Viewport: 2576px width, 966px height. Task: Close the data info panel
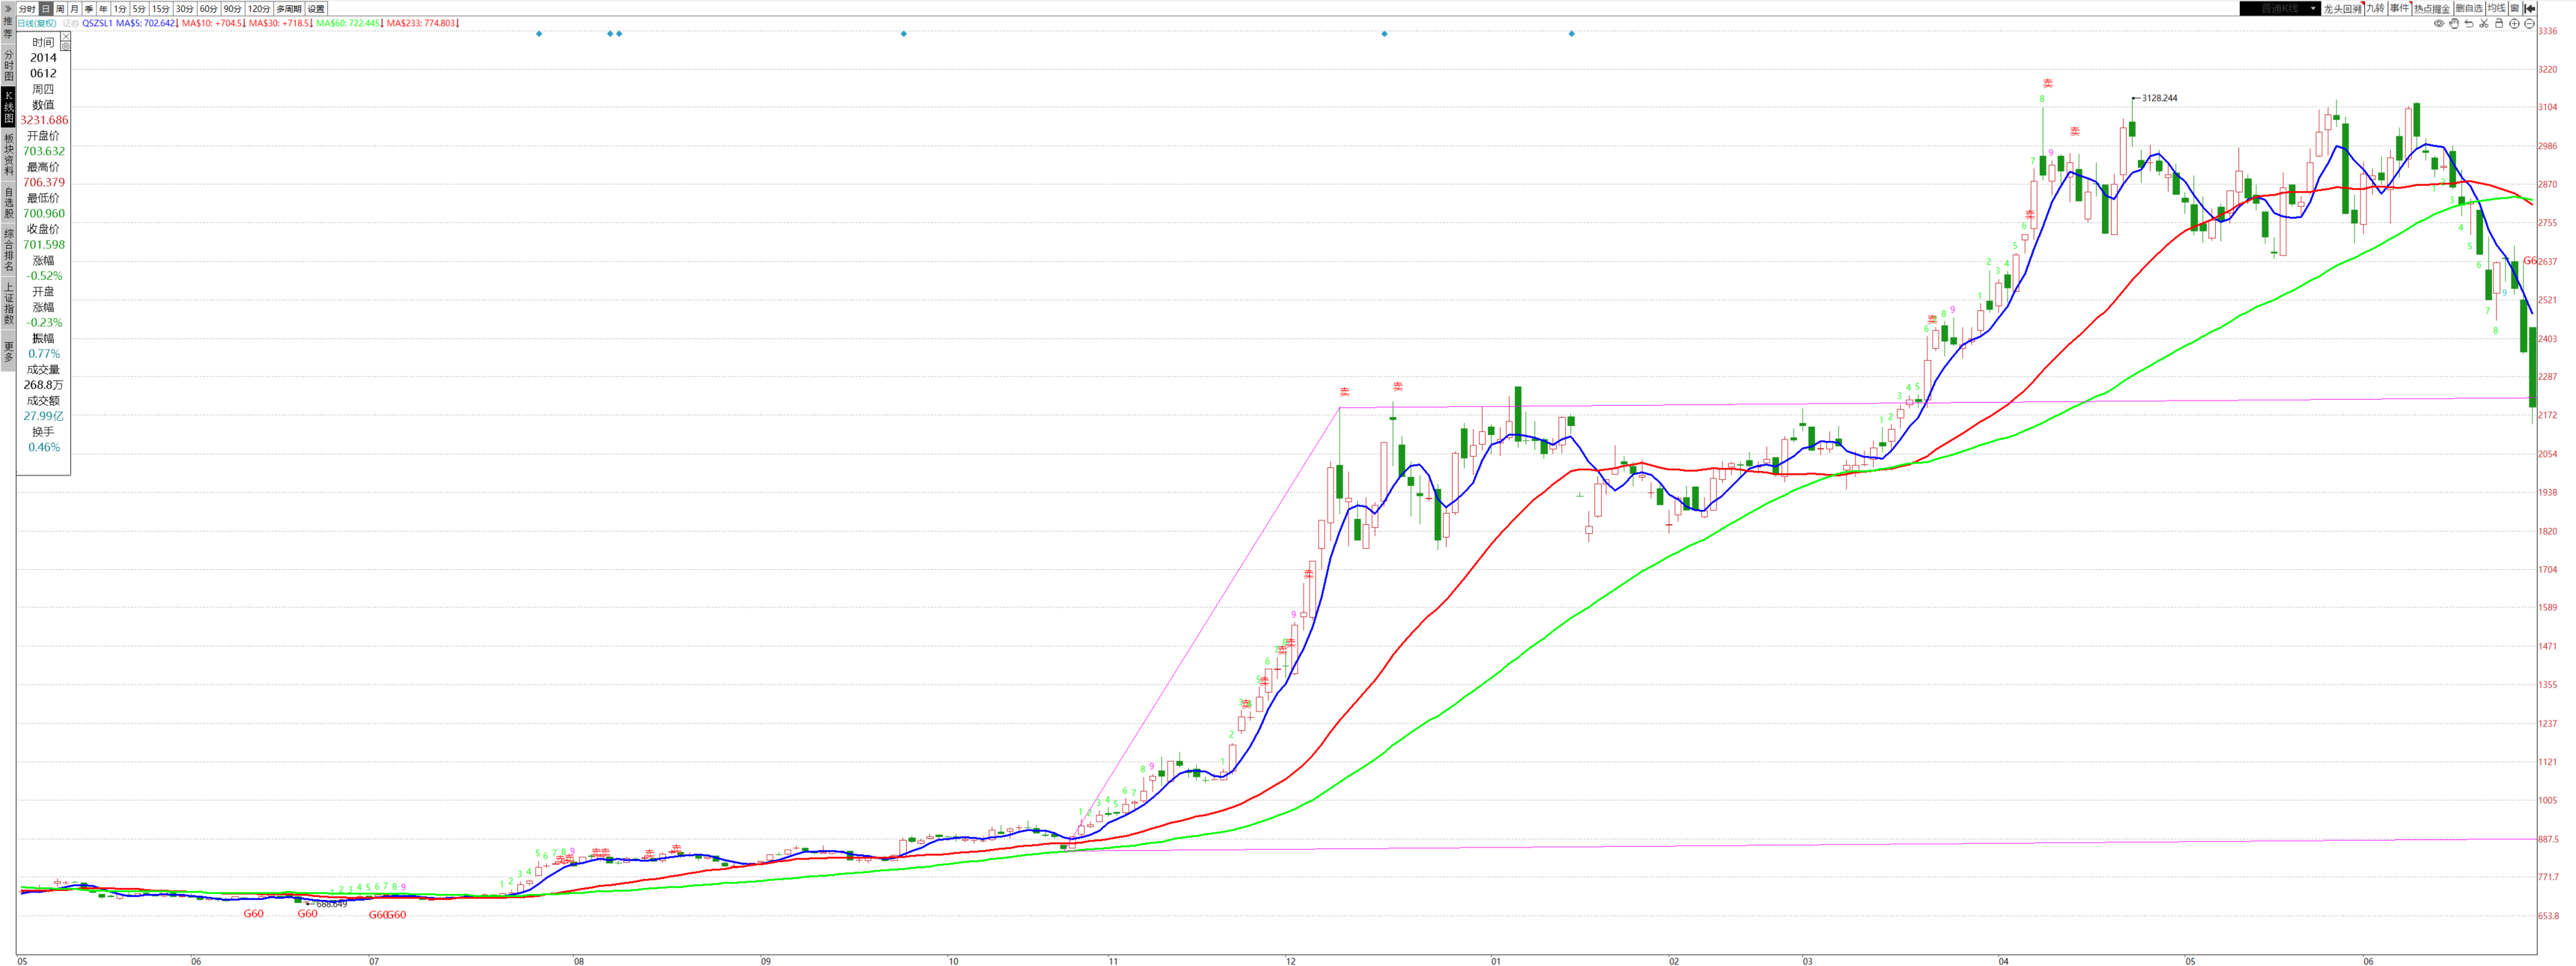[65, 36]
